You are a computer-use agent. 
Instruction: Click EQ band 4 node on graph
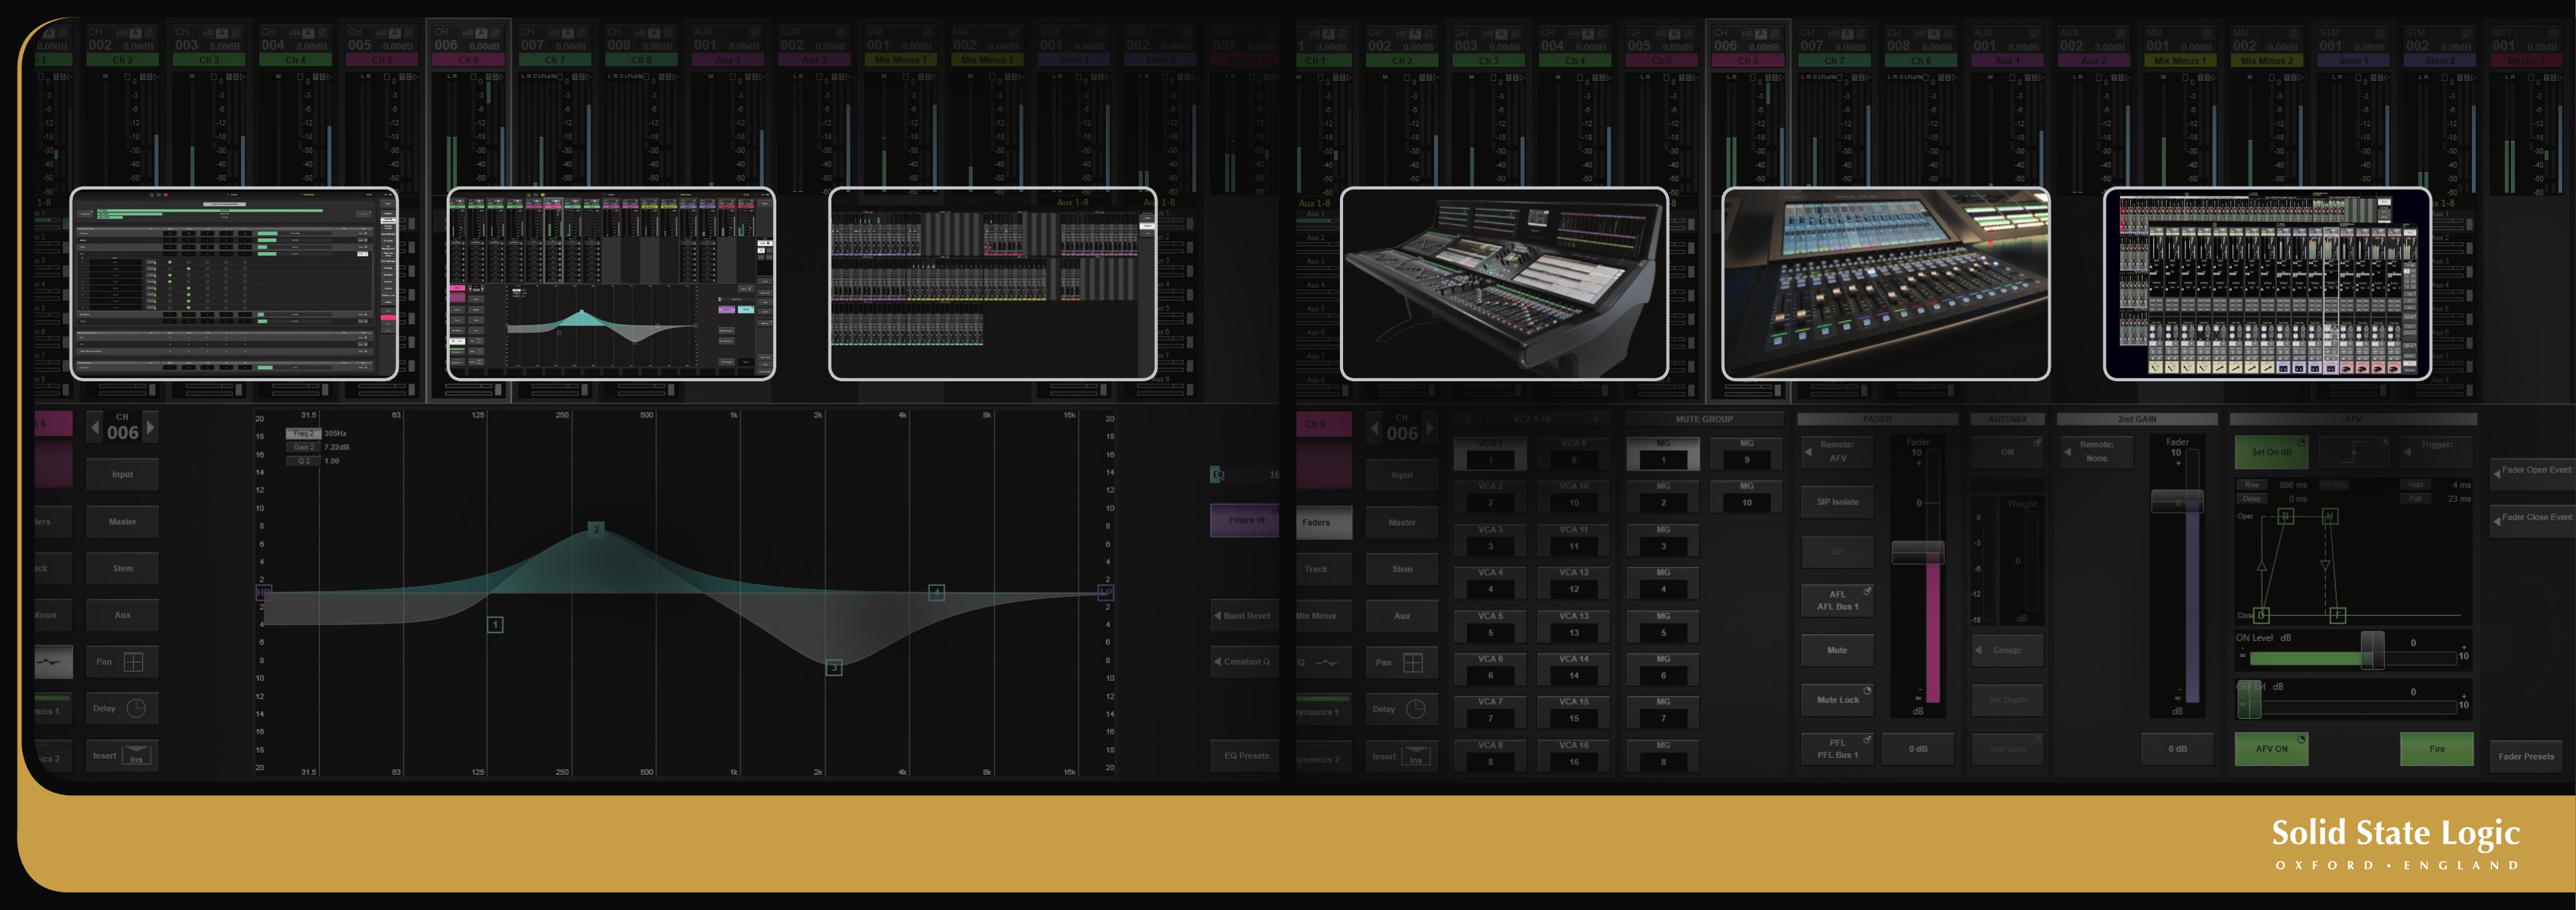(x=936, y=592)
